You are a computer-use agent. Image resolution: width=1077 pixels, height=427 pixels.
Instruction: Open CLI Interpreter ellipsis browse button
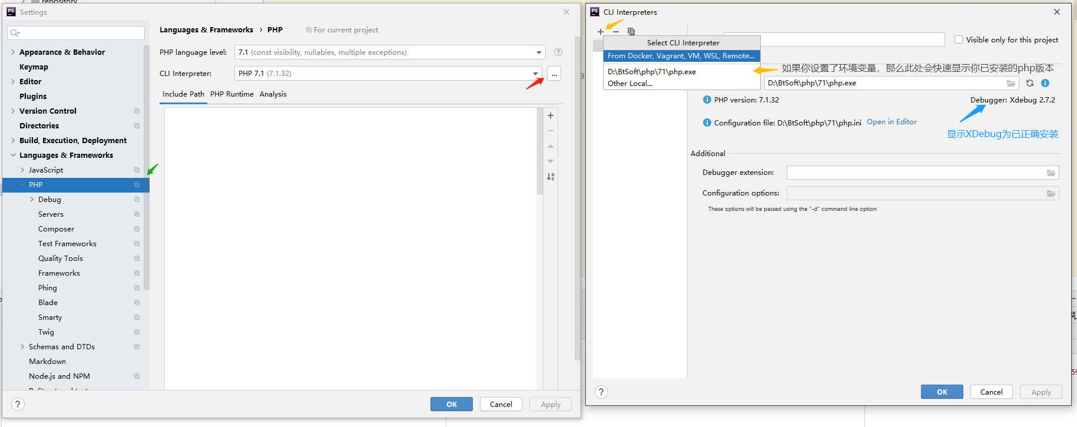tap(554, 74)
